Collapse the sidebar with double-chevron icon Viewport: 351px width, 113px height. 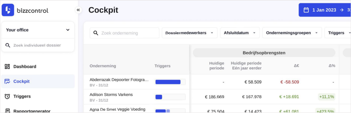tap(78, 10)
